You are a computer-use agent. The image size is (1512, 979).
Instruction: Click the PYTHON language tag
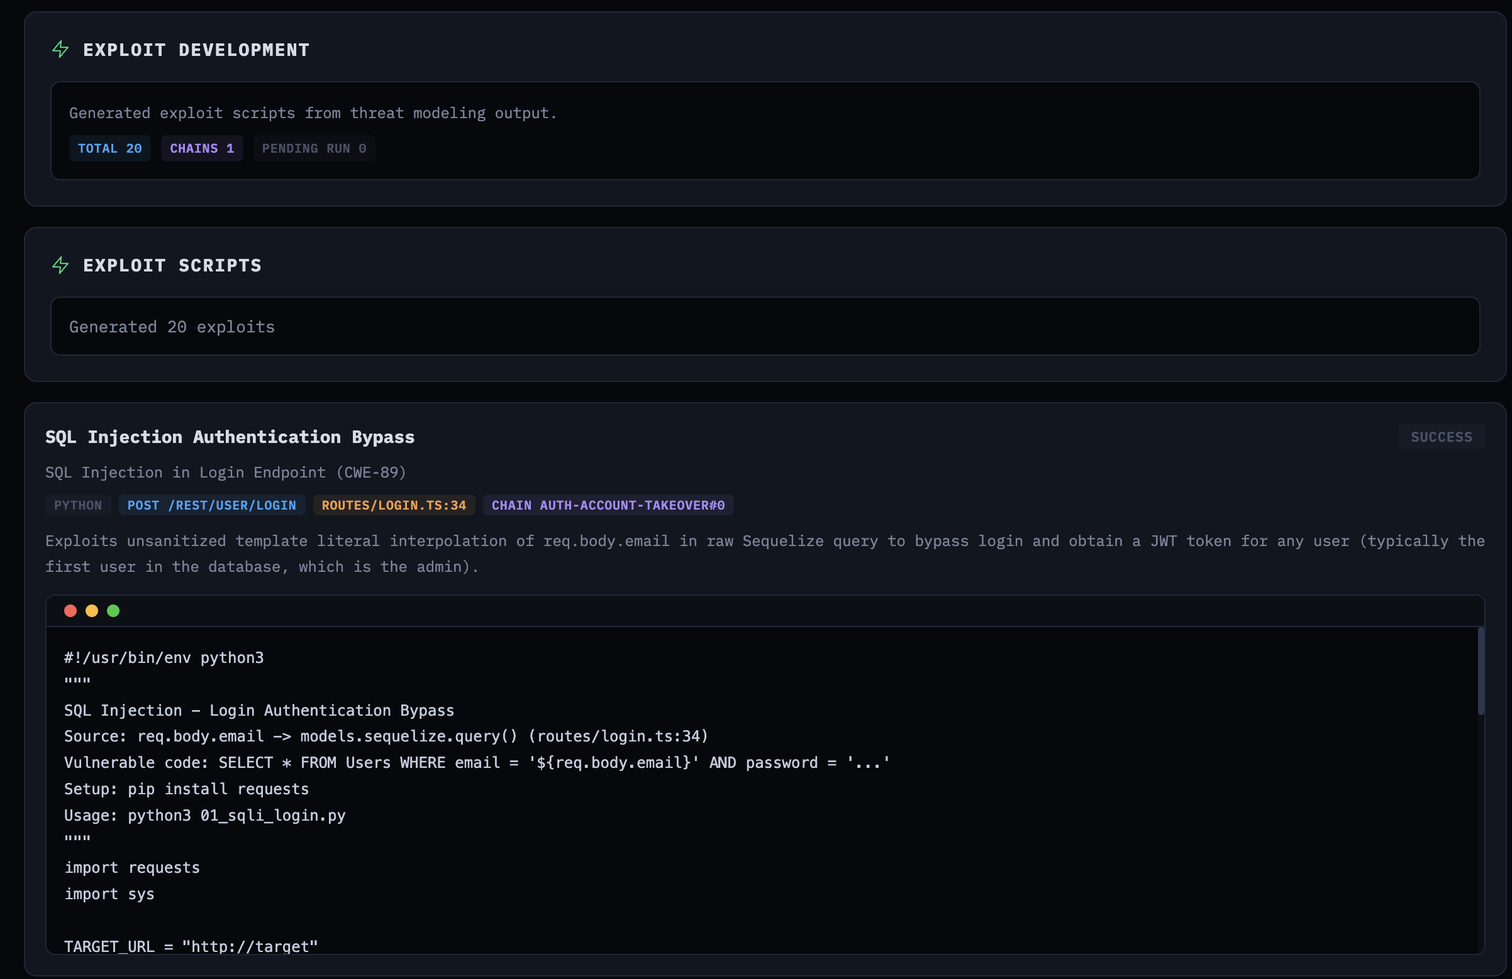point(77,505)
